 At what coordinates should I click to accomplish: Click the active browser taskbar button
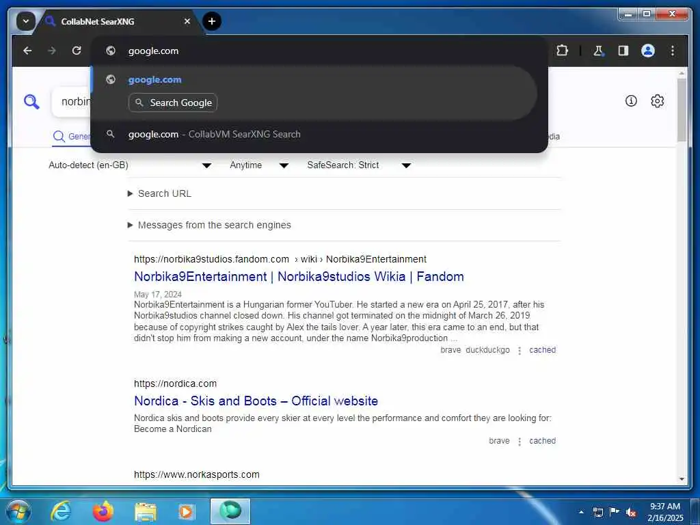click(230, 511)
